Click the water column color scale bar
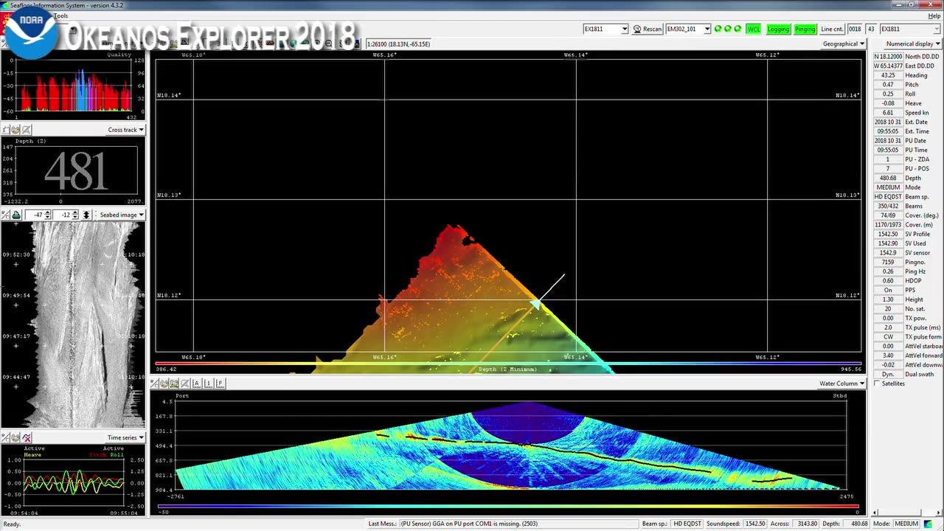 tap(507, 506)
